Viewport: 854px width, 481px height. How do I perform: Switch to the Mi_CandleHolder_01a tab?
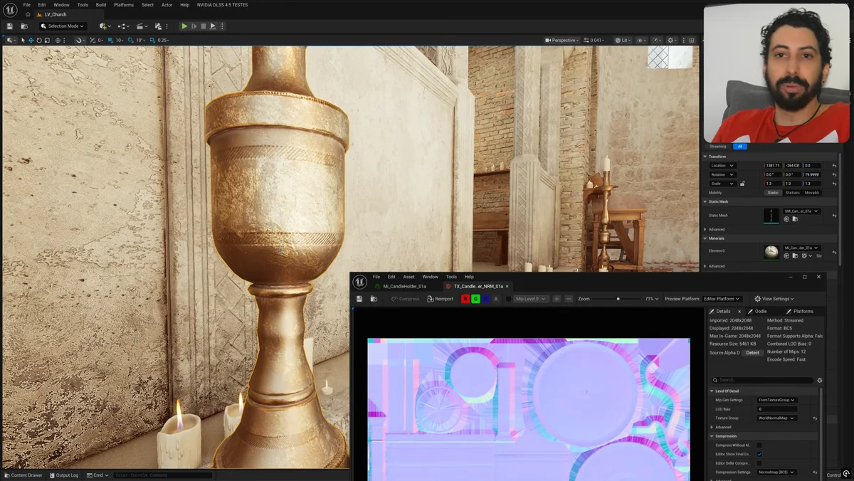coord(404,286)
